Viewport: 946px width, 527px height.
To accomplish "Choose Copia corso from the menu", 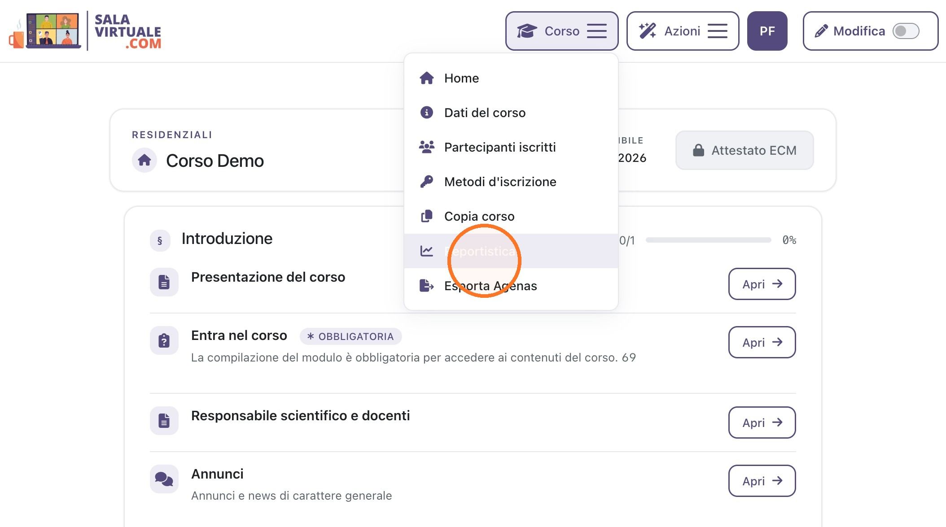I will (511, 216).
